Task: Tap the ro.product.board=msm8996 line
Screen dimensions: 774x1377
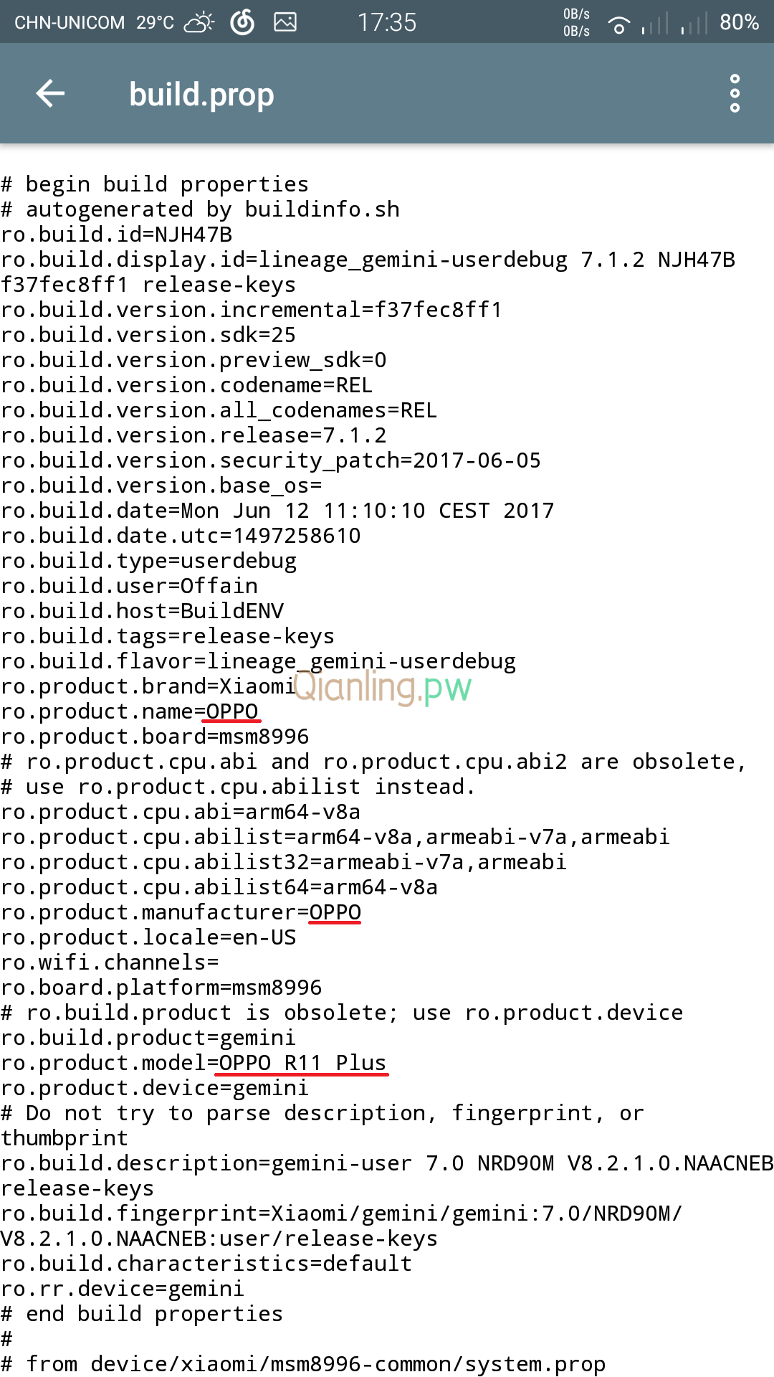Action: point(155,737)
